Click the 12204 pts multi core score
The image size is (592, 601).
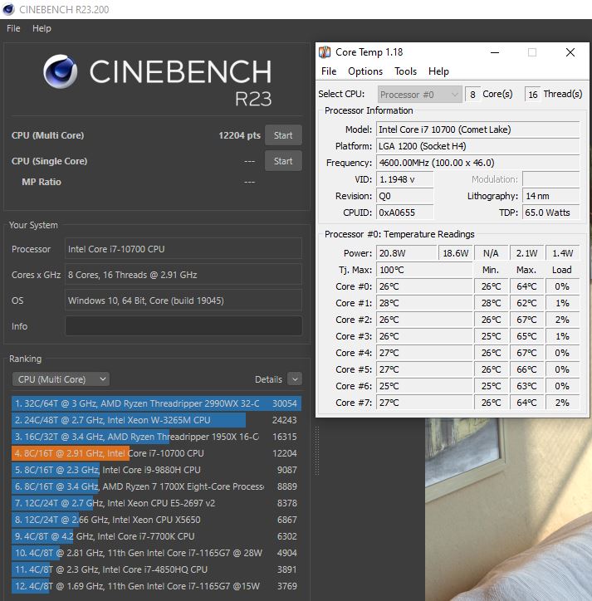tap(239, 135)
